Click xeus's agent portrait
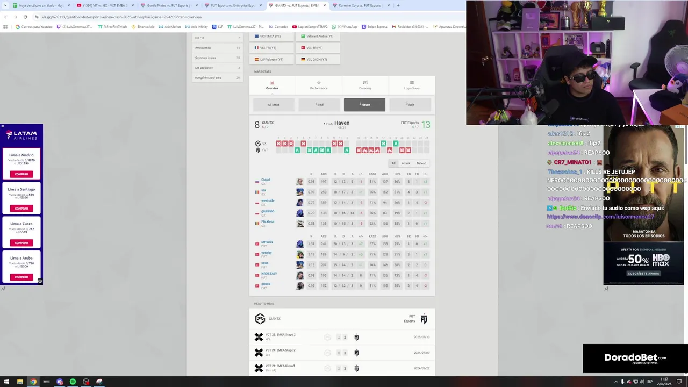 coord(300,265)
